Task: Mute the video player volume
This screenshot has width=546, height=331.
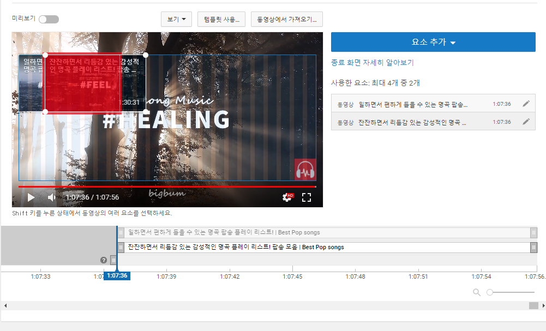Action: click(52, 197)
